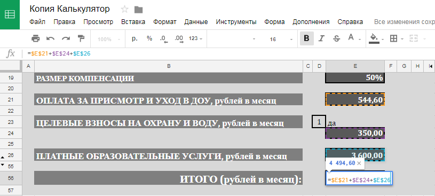Viewport: 435px width, 196px height.
Task: Click the cell with 544,60
Action: tap(355, 100)
